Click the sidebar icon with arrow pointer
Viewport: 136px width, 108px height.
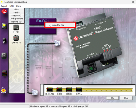click(x=4, y=41)
